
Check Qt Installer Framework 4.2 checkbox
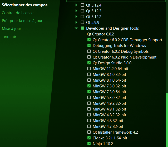(89, 132)
